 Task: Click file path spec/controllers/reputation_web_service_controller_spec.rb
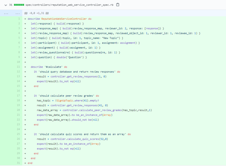(x=69, y=5)
